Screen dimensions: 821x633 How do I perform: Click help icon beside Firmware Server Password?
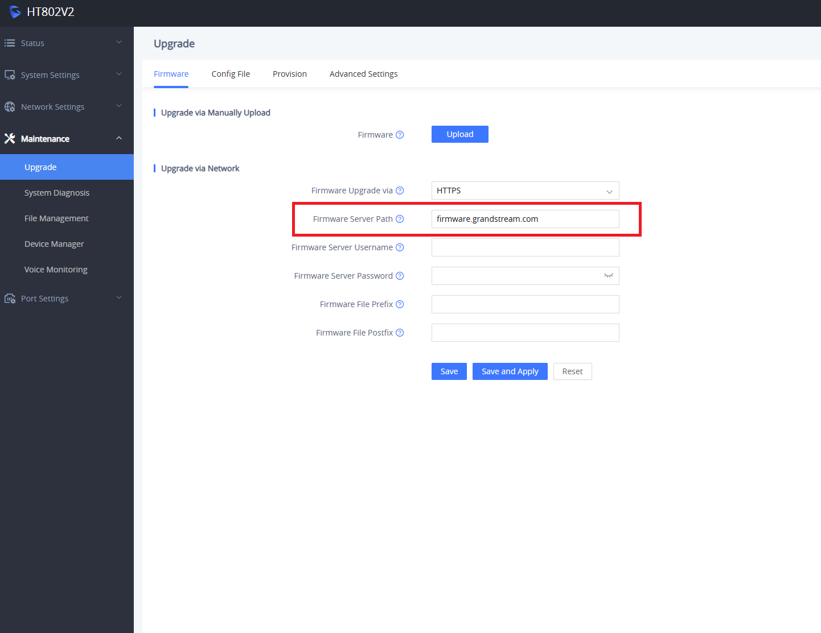(x=400, y=276)
